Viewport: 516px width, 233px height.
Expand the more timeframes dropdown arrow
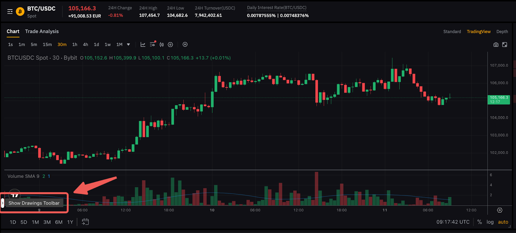[x=128, y=44]
